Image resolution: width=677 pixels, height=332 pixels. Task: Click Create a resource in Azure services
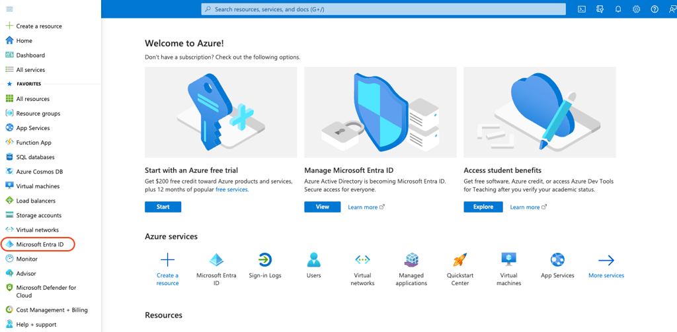click(x=167, y=269)
